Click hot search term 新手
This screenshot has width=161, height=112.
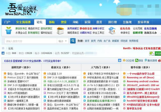tap(87, 41)
